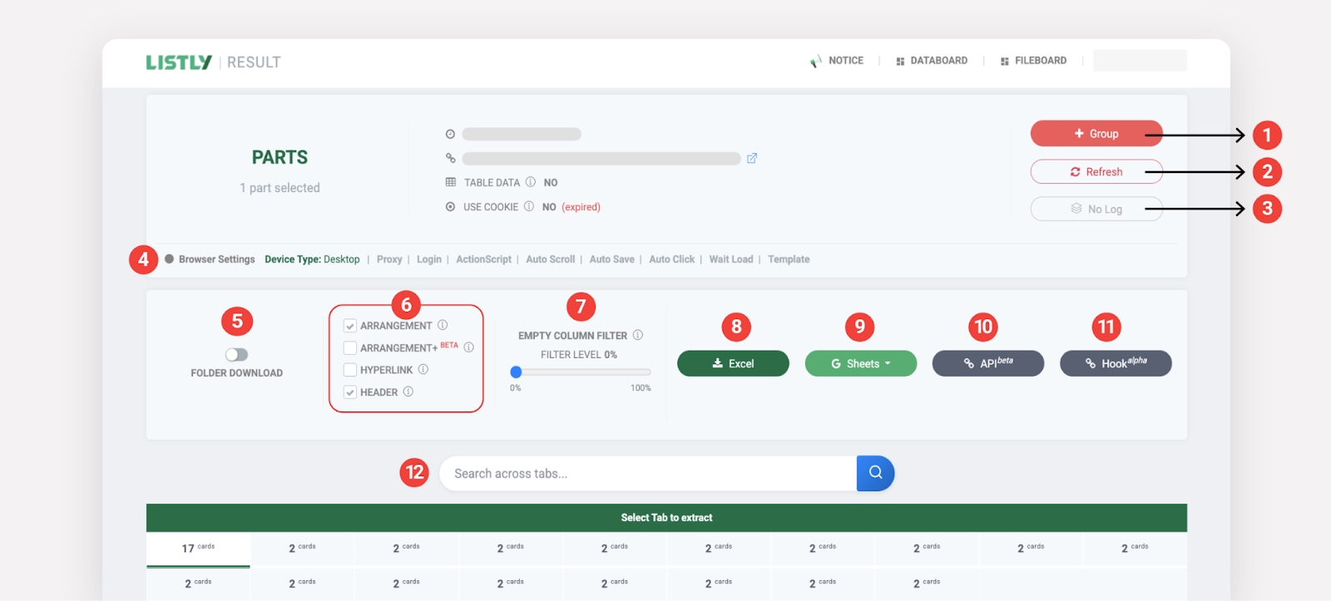1331x601 pixels.
Task: Click info icon beside HYPERLINK option
Action: [x=423, y=369]
